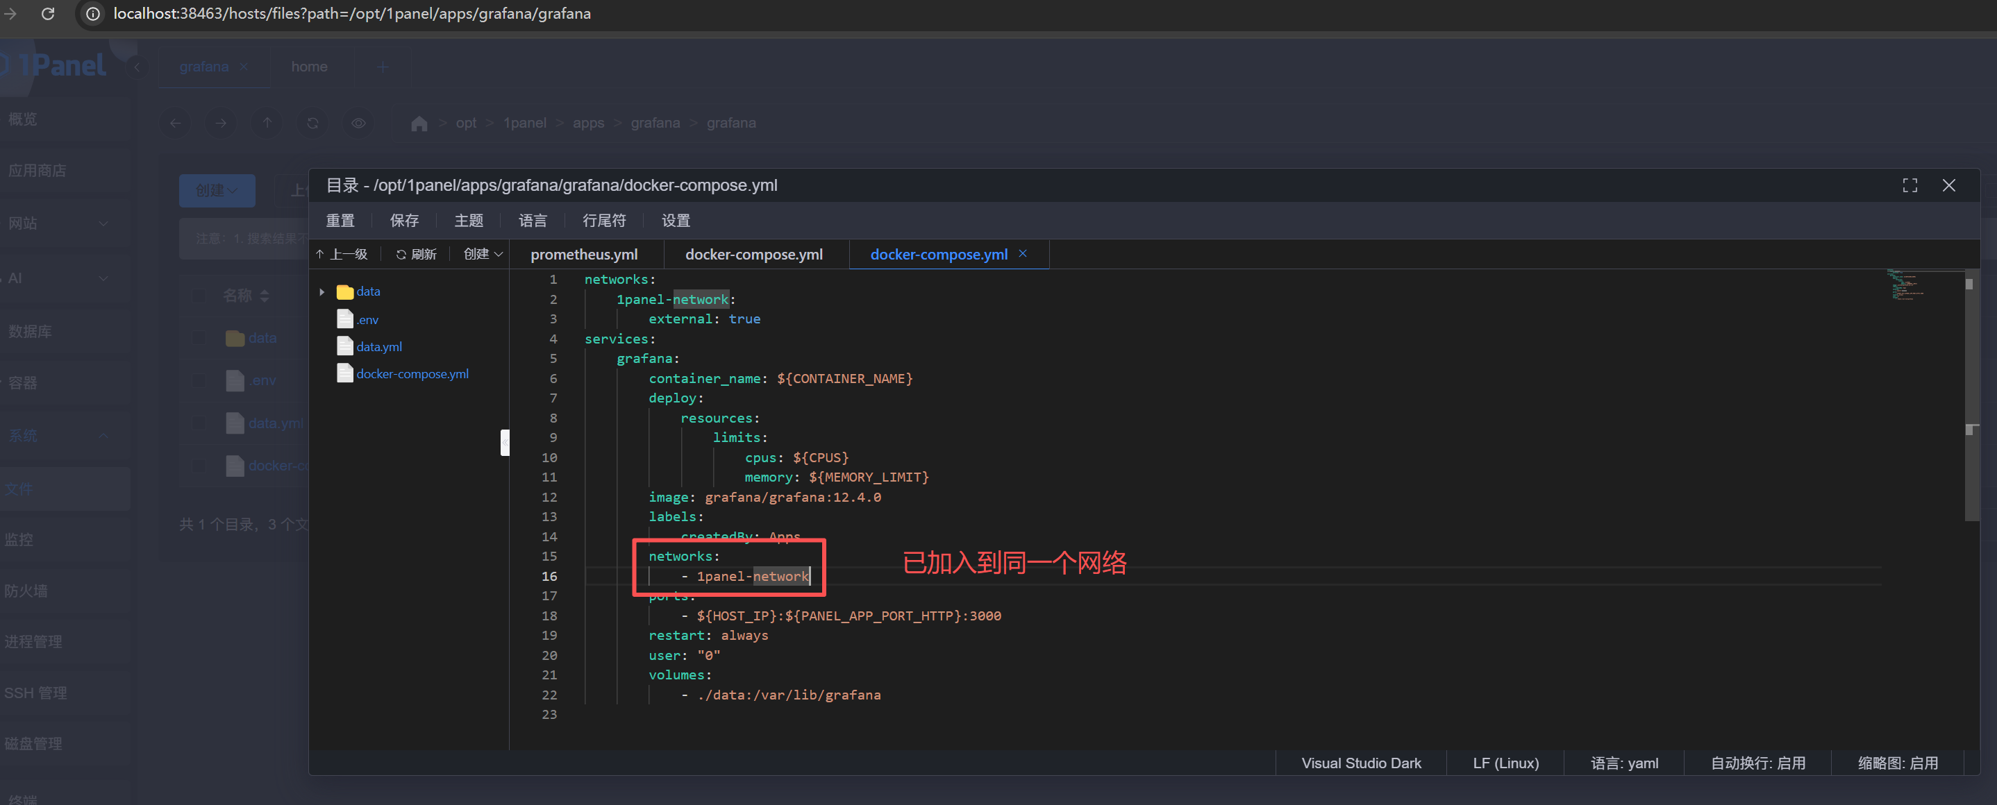Open language selector 语言: yaml in status bar
The image size is (1997, 805).
click(1624, 763)
